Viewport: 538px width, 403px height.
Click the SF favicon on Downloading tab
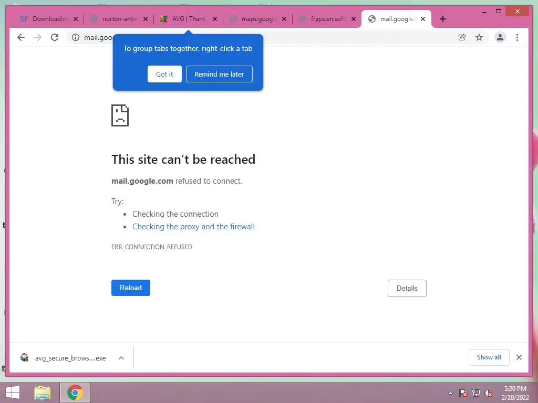[24, 19]
